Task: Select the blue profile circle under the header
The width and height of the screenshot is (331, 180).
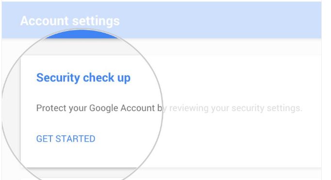Action: 82,34
